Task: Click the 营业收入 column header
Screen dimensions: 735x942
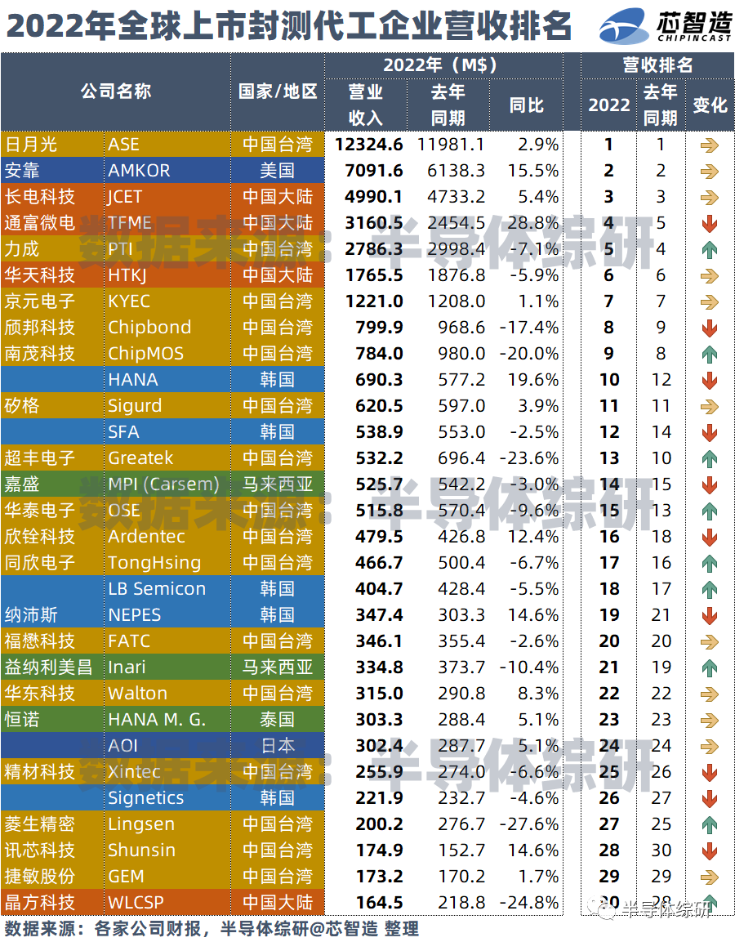Action: point(366,105)
